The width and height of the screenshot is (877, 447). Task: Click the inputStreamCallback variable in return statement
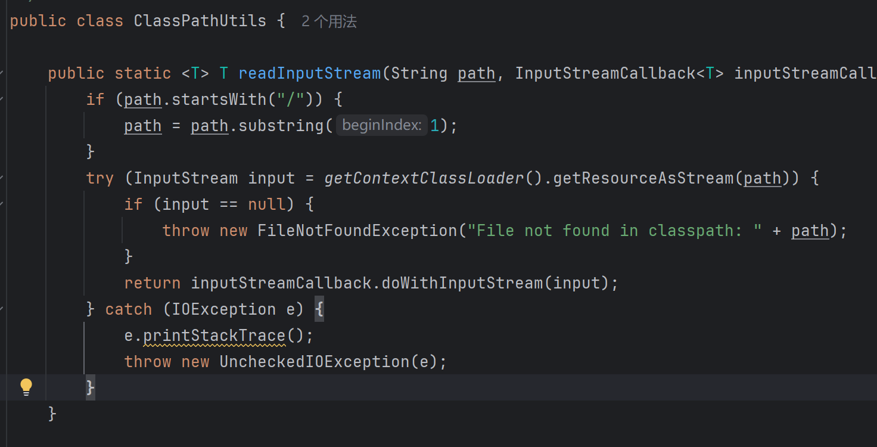click(x=281, y=283)
